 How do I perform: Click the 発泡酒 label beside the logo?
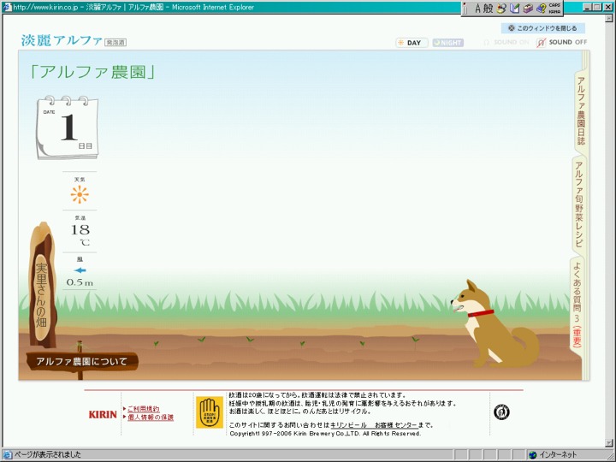coord(115,43)
